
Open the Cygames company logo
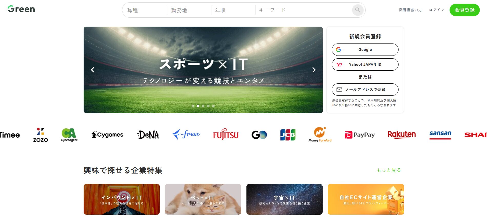[107, 135]
